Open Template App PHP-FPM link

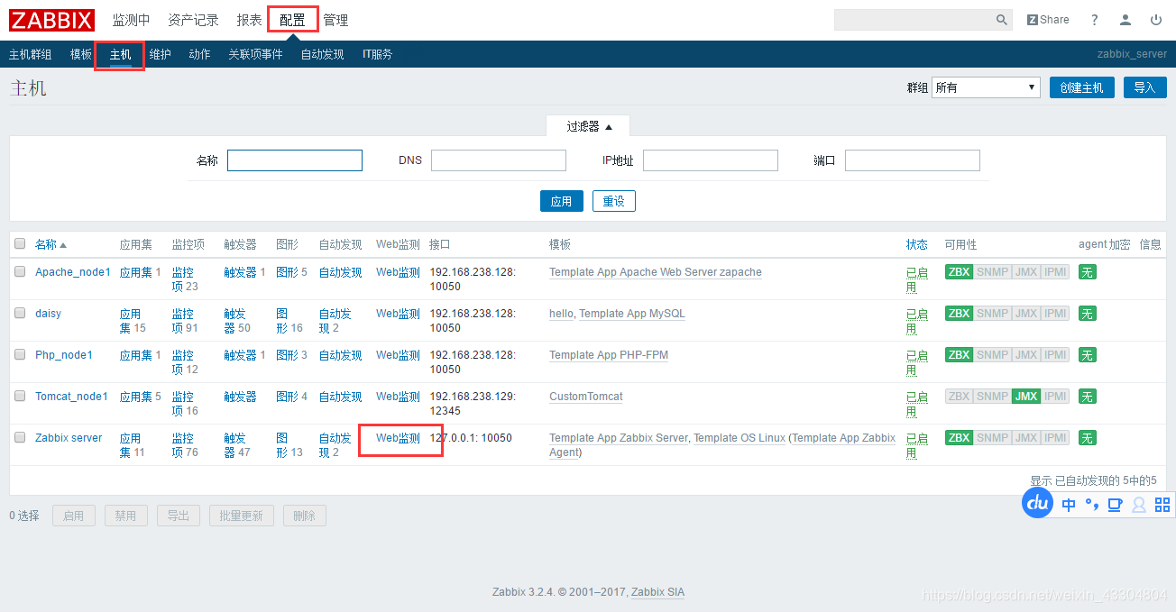click(x=609, y=355)
